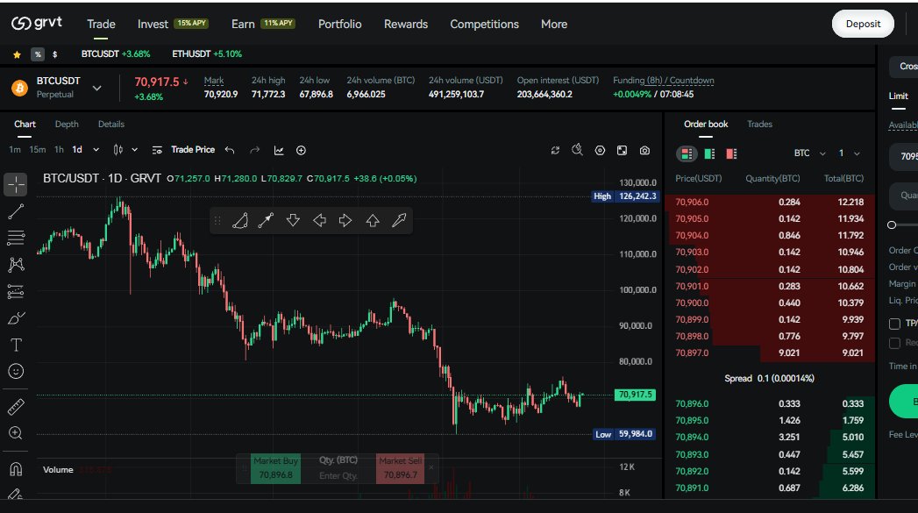Screen dimensions: 918x513
Task: Switch to the Depth tab
Action: [x=67, y=125]
